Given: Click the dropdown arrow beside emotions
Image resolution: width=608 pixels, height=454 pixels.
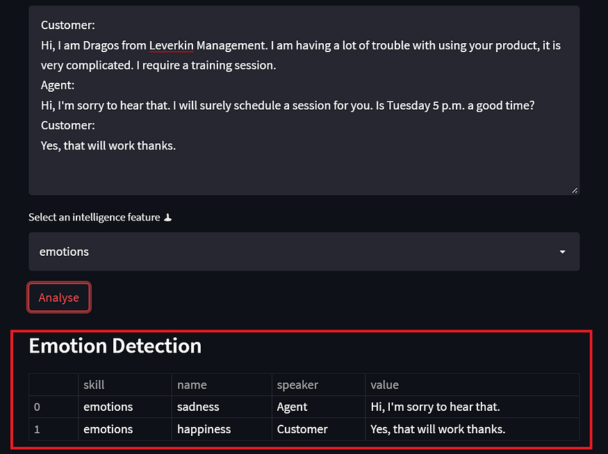Looking at the screenshot, I should 562,252.
